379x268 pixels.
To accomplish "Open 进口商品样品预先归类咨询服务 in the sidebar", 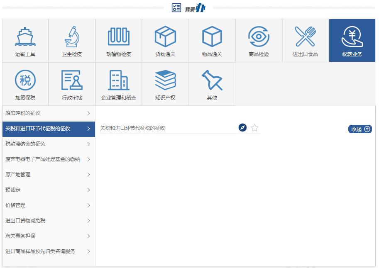I will [x=48, y=251].
